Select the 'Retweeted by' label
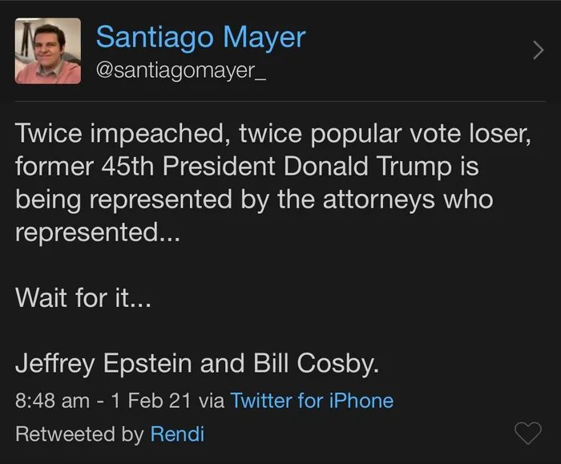 tap(80, 434)
